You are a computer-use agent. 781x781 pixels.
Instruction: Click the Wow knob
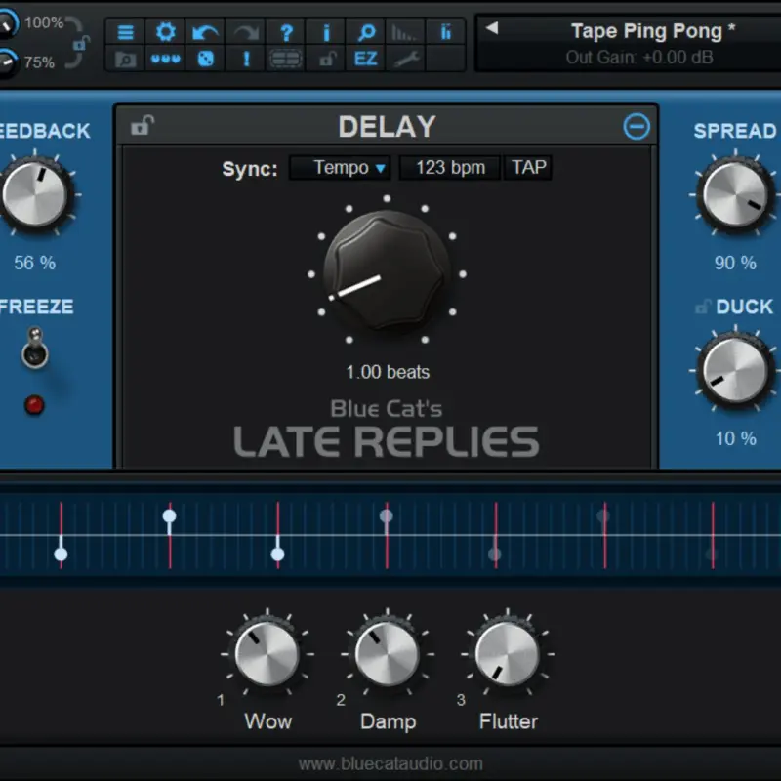pos(267,653)
